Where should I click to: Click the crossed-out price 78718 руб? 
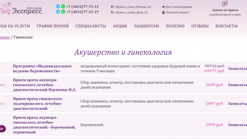click(x=214, y=66)
